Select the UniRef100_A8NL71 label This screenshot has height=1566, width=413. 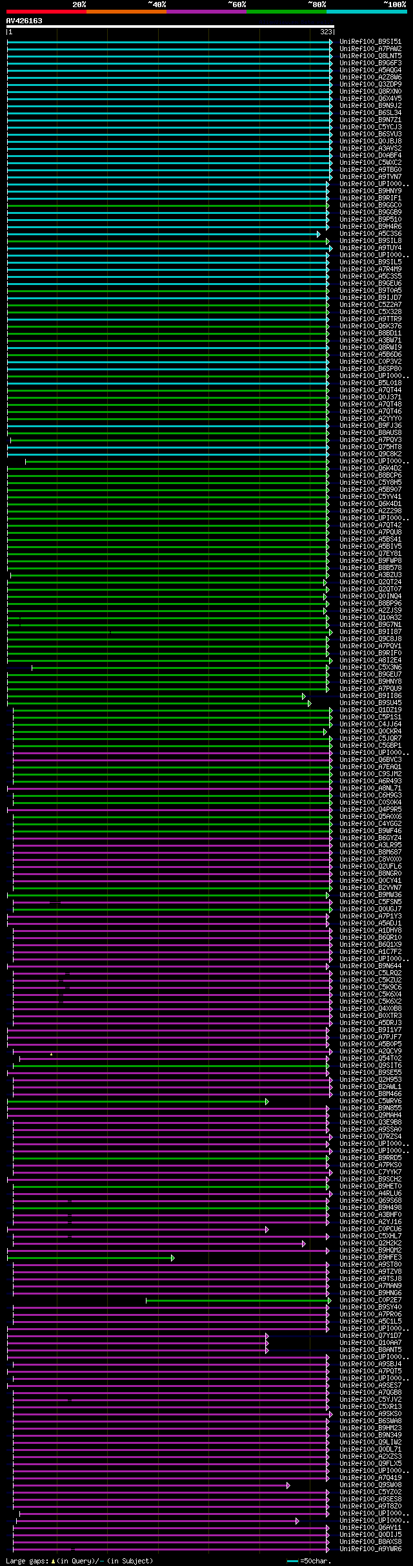pos(370,788)
